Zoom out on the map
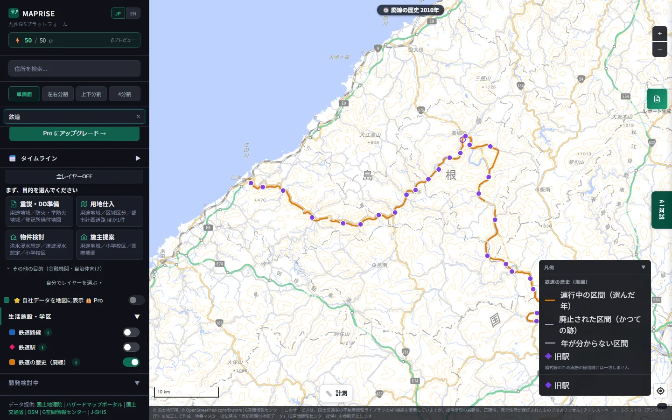Image resolution: width=672 pixels, height=420 pixels. 659,49
